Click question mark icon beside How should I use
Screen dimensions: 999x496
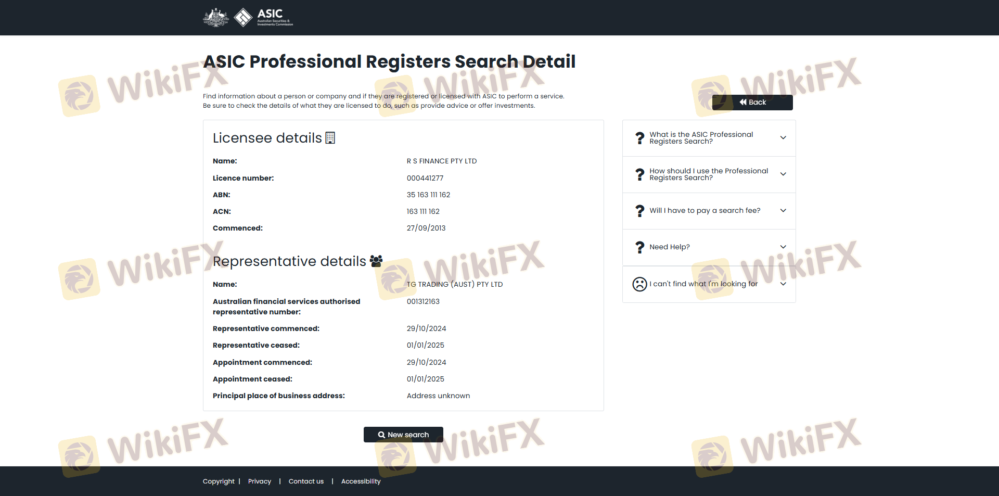(x=639, y=174)
